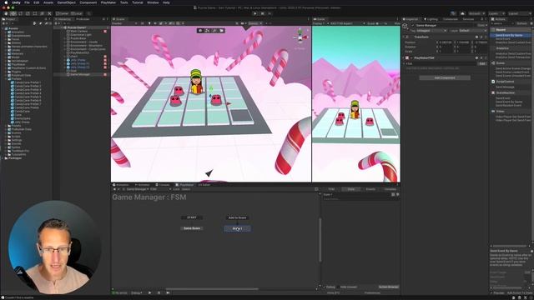Screen dimensions: 534x300
Task: Expand the Packages folder in Project
Action: point(3,158)
